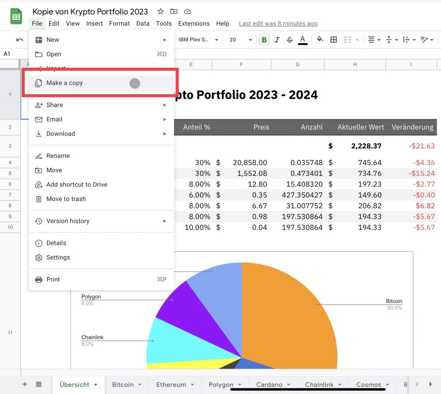
Task: Open the merge cells dropdown arrow
Action: pyautogui.click(x=357, y=40)
